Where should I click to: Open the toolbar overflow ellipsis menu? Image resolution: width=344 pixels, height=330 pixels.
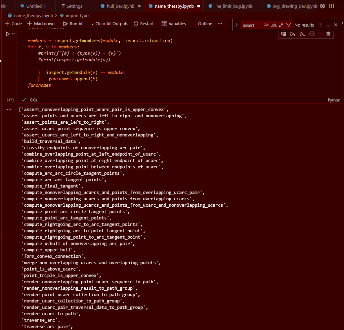click(x=220, y=24)
